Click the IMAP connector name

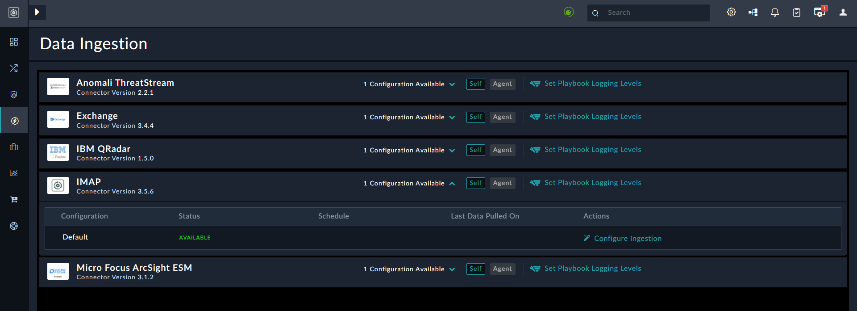click(x=89, y=182)
